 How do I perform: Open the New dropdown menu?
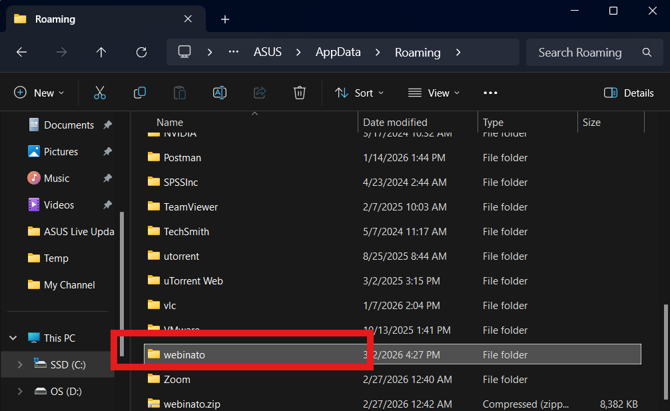(x=39, y=93)
